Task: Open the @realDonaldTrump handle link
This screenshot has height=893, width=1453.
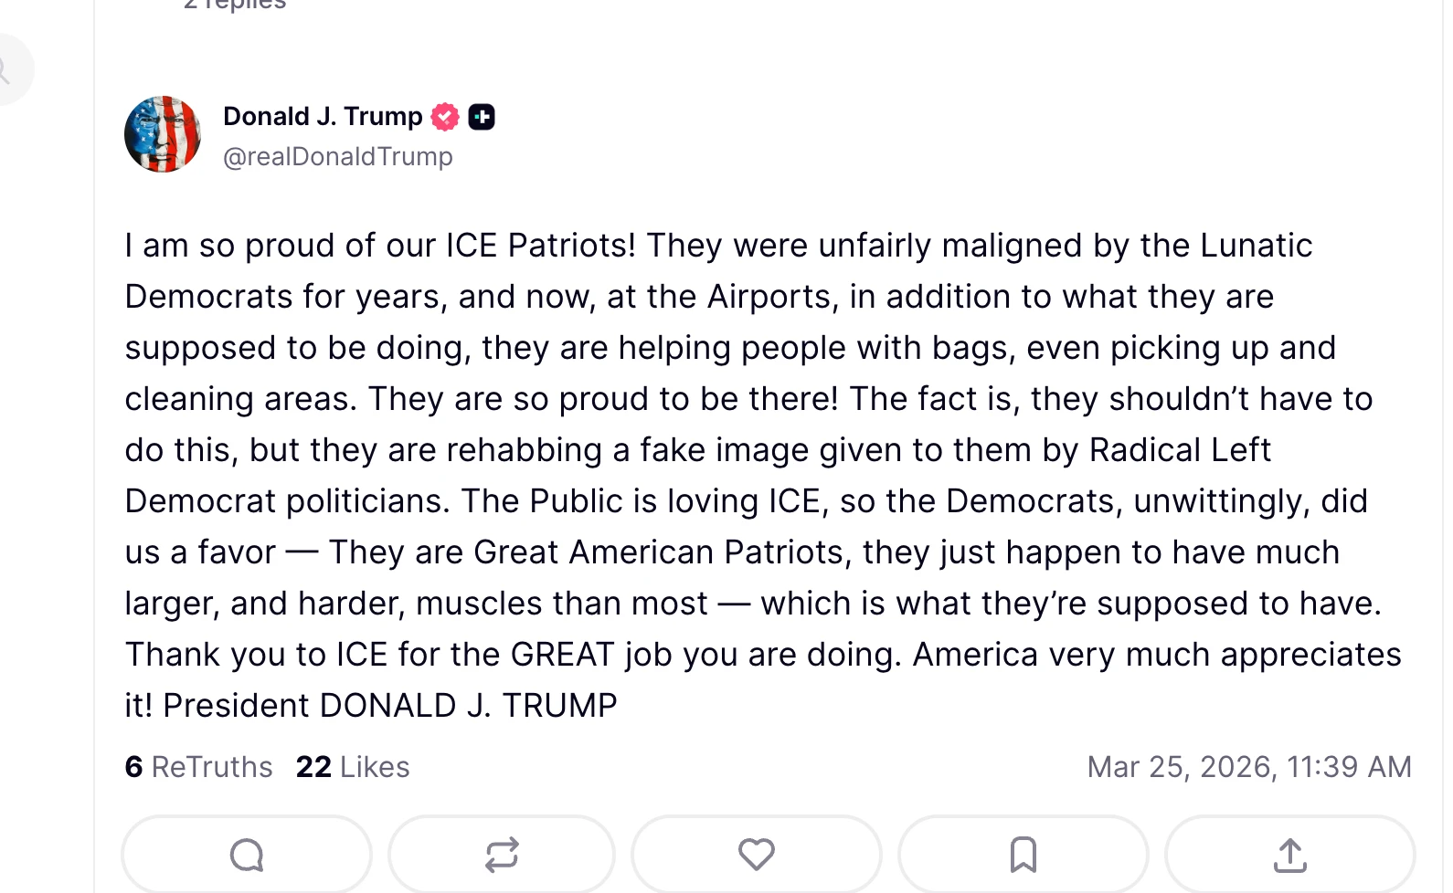Action: tap(338, 157)
